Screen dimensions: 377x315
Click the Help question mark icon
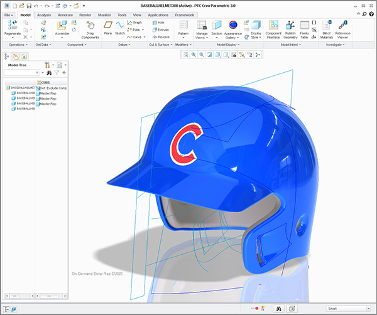[x=371, y=14]
